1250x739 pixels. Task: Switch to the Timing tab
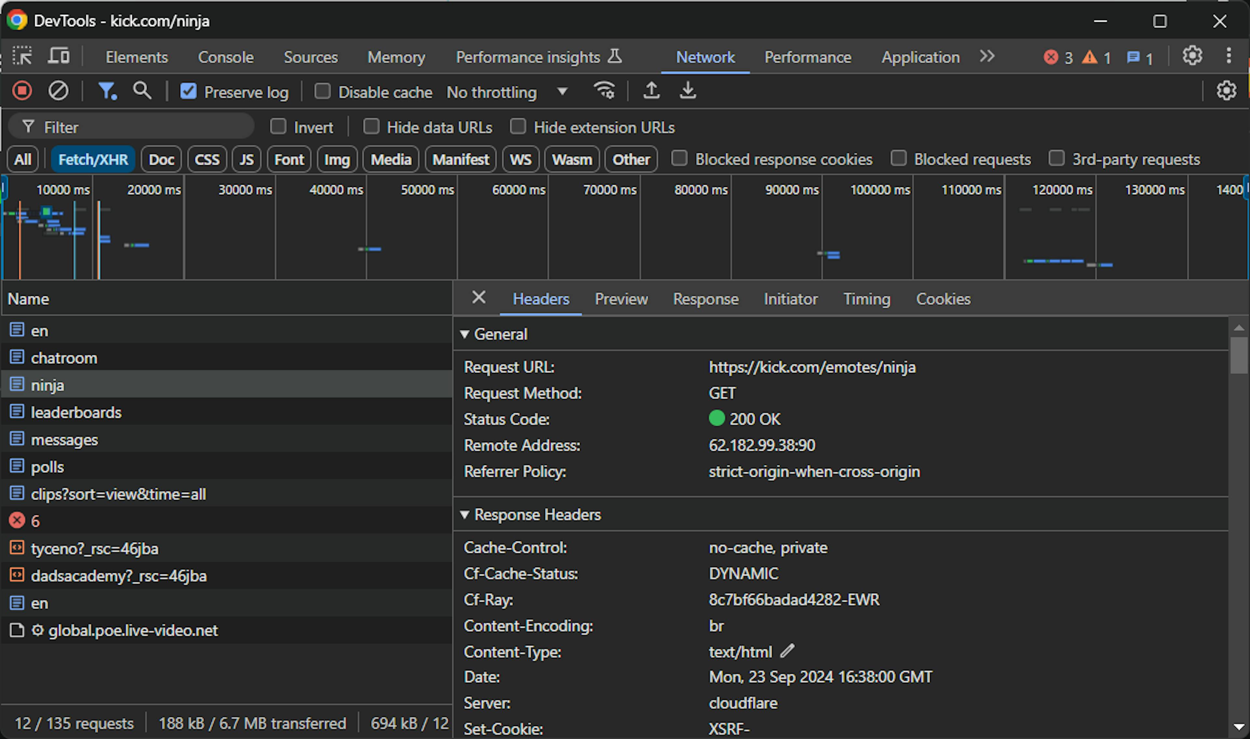pos(866,298)
